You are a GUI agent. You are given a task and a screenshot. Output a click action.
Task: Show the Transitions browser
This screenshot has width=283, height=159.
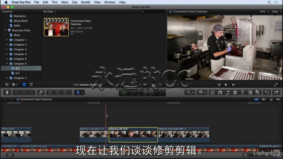pyautogui.click(x=235, y=92)
